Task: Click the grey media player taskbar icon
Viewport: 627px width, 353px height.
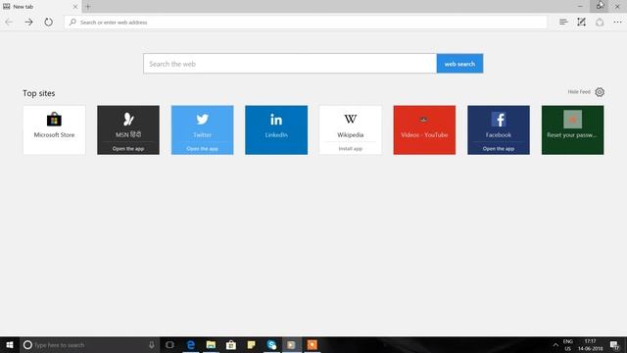Action: coord(292,344)
